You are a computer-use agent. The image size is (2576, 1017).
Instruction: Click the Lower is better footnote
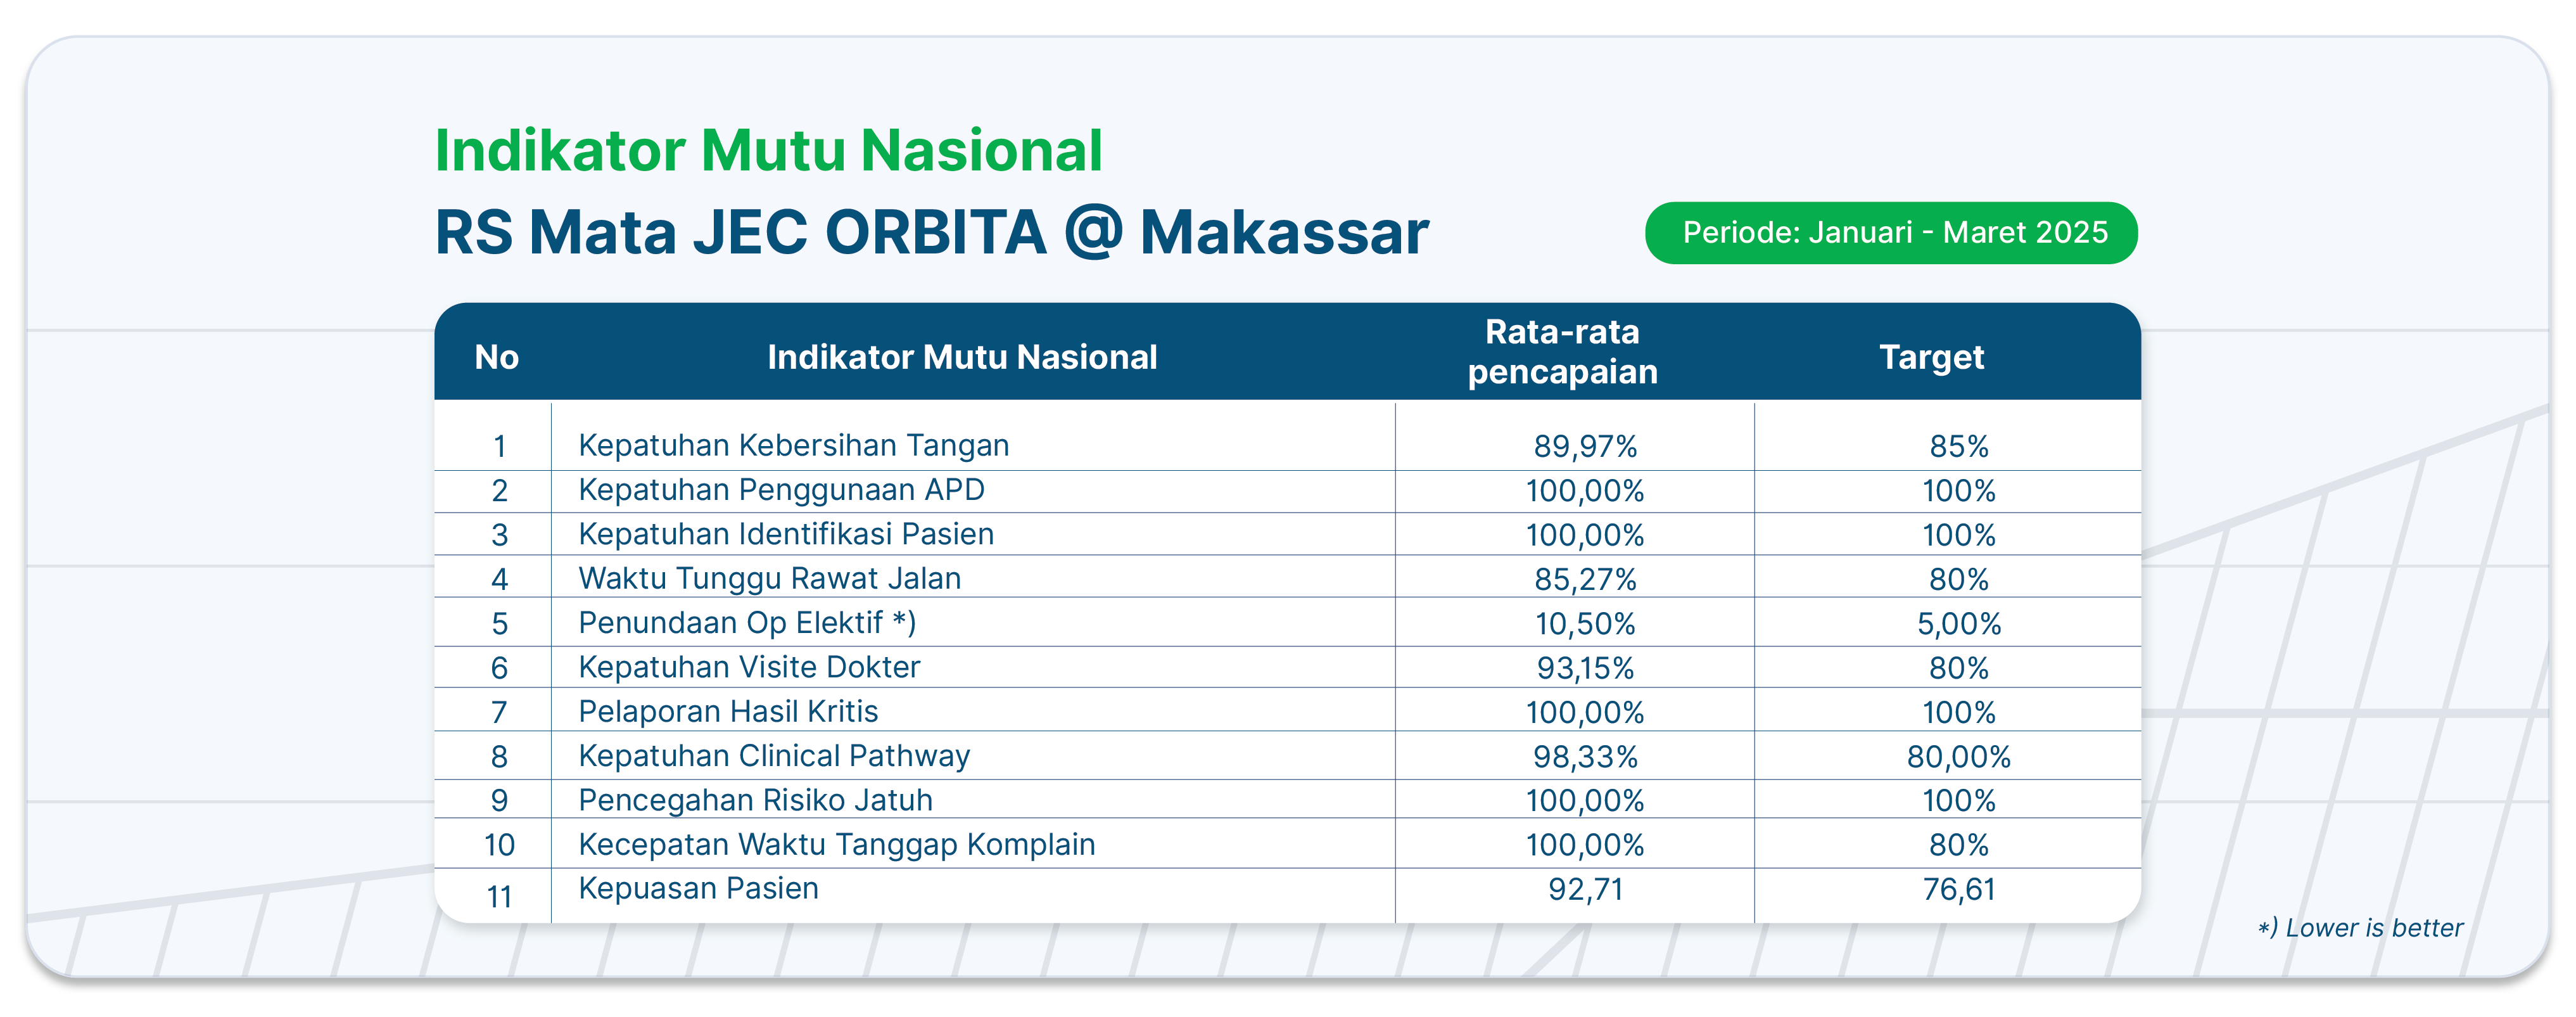2360,928
